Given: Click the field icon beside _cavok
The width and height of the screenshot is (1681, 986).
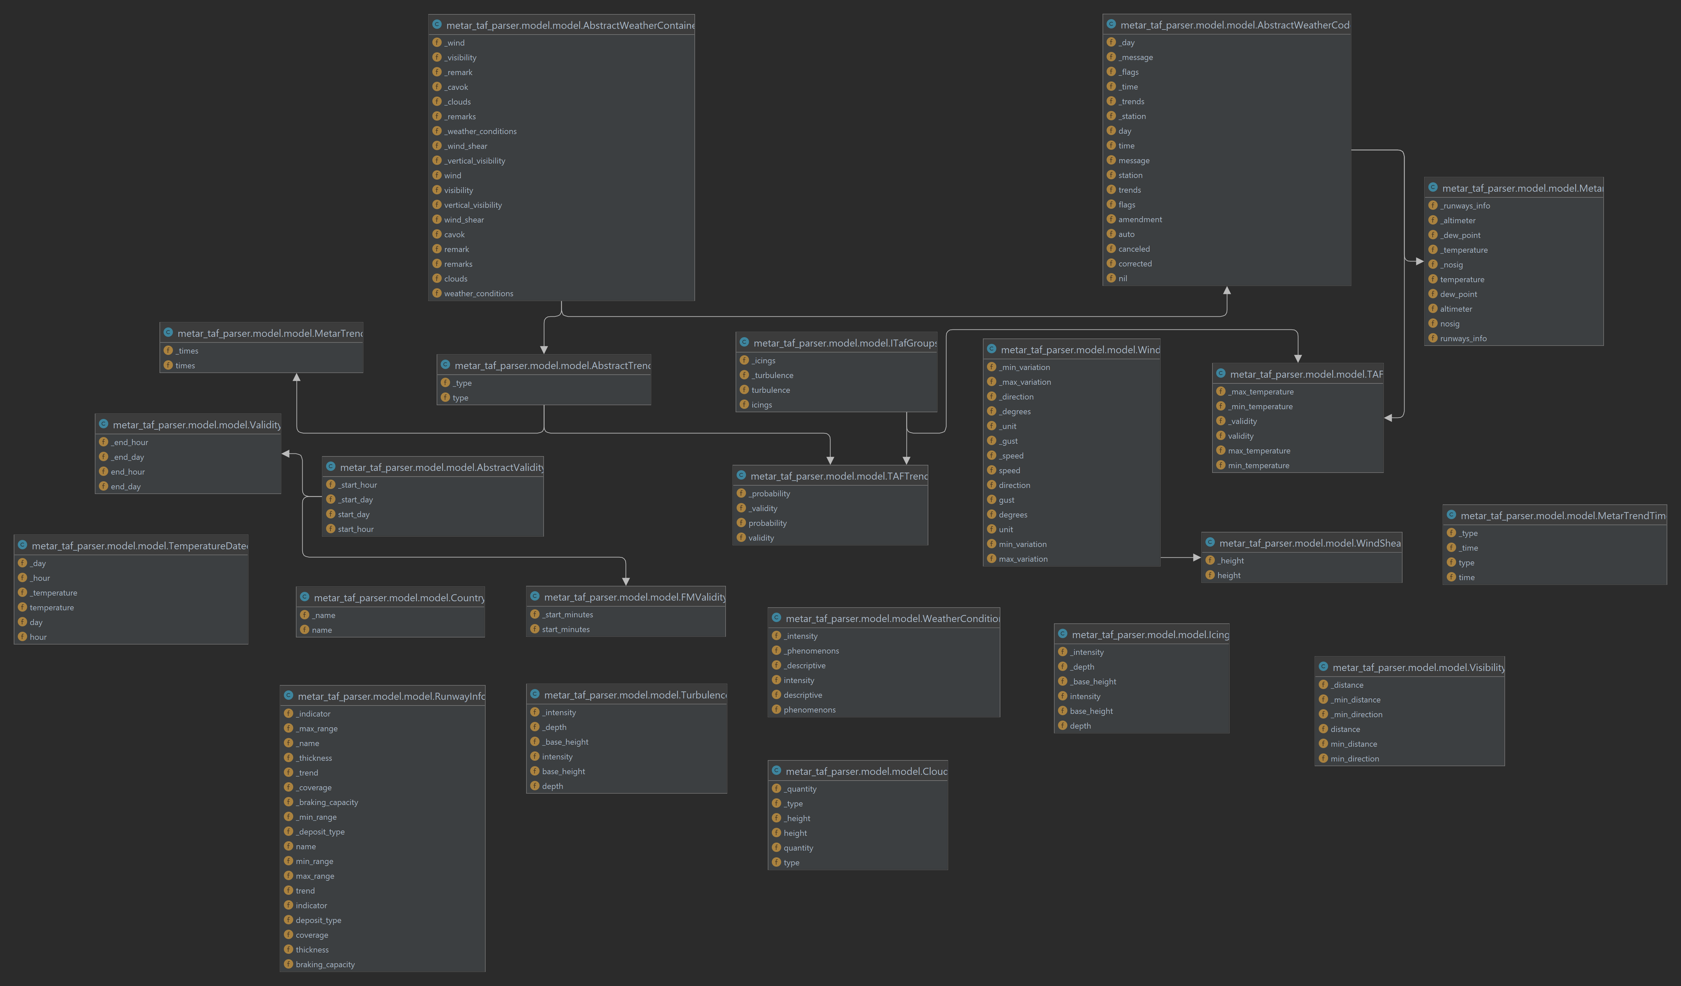Looking at the screenshot, I should click(x=437, y=87).
